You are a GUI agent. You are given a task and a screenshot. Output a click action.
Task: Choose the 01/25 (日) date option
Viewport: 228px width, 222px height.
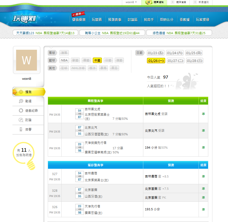coord(194,53)
